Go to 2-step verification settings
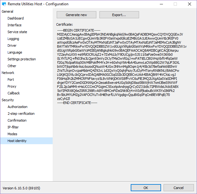 [x=21, y=114]
